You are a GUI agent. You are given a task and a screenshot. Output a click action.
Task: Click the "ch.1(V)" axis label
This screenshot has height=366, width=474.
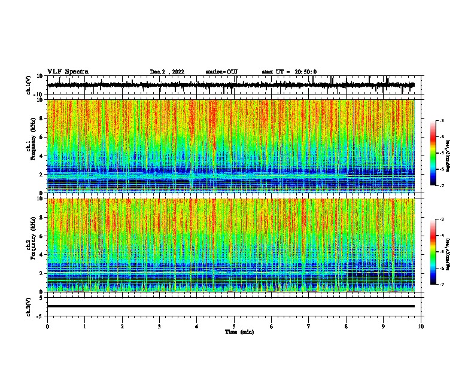click(x=29, y=85)
